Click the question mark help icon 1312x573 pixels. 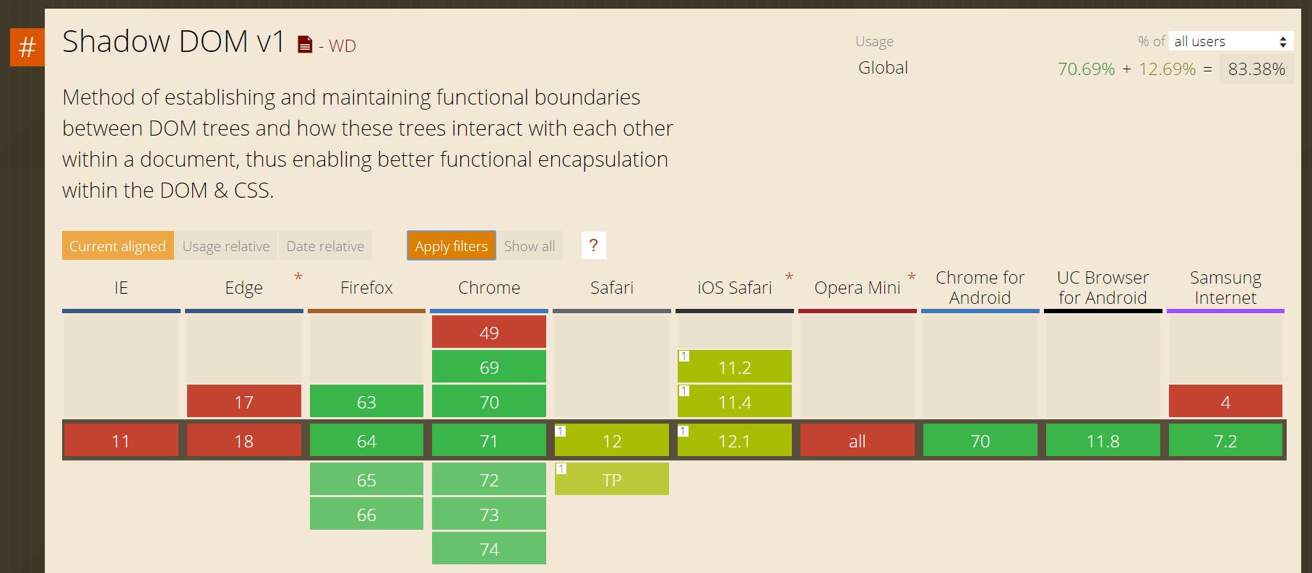593,245
